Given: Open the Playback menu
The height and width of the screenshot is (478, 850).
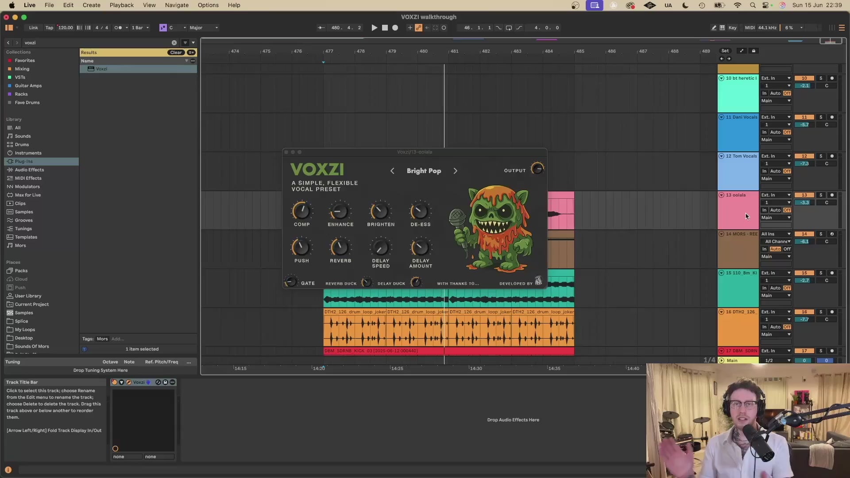Looking at the screenshot, I should (x=122, y=5).
